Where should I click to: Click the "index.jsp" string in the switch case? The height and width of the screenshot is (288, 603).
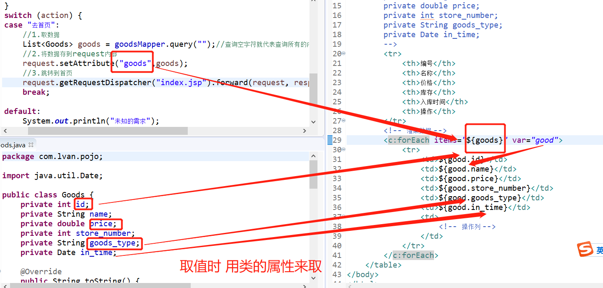[181, 82]
